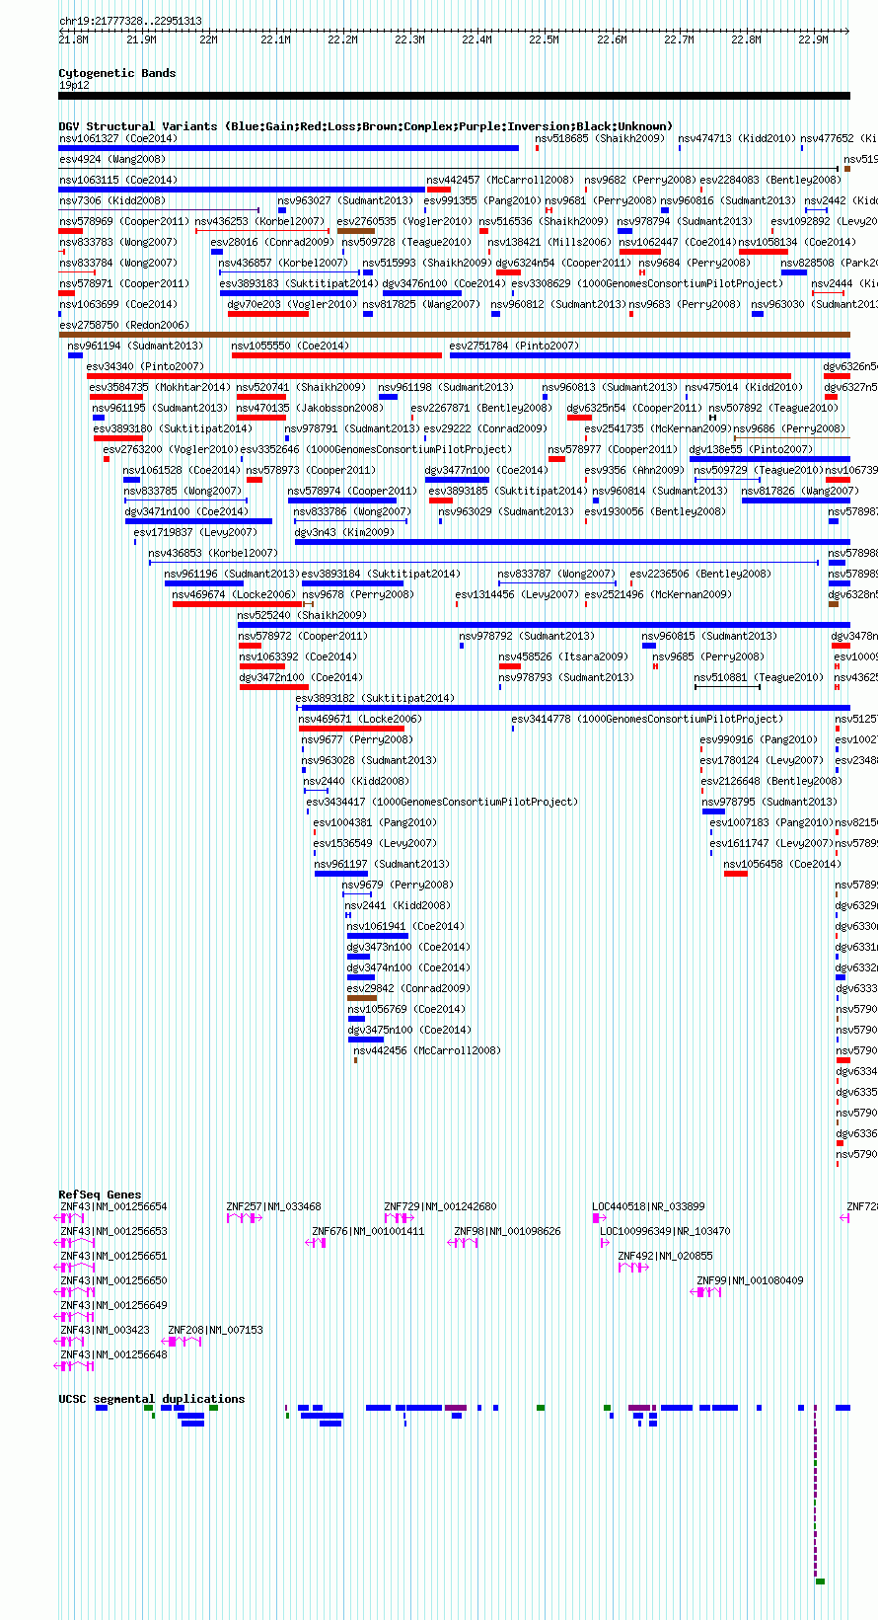Click the 22.5M mark on the ruler
This screenshot has height=1620, width=878.
coord(544,39)
